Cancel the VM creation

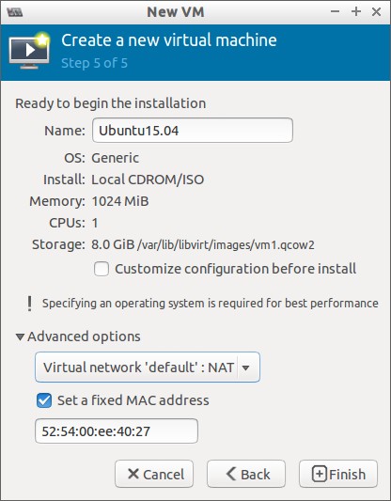pyautogui.click(x=154, y=474)
